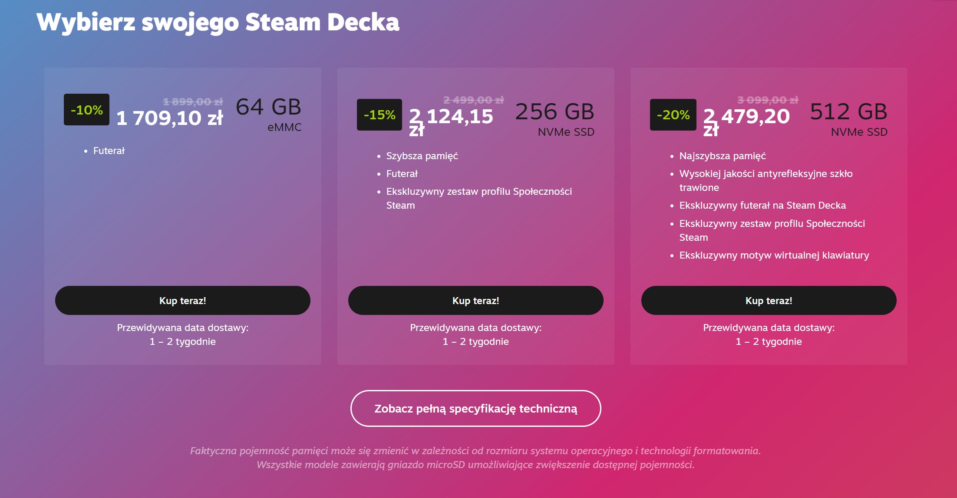Screen dimensions: 957x498
Task: Click the -20% discount badge
Action: 673,115
